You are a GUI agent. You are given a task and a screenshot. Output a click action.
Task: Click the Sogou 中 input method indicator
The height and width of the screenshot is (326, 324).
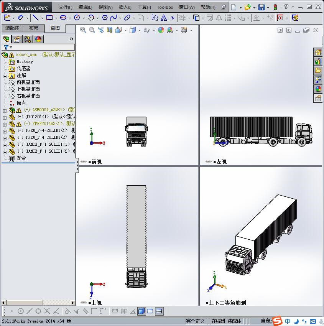(288, 321)
